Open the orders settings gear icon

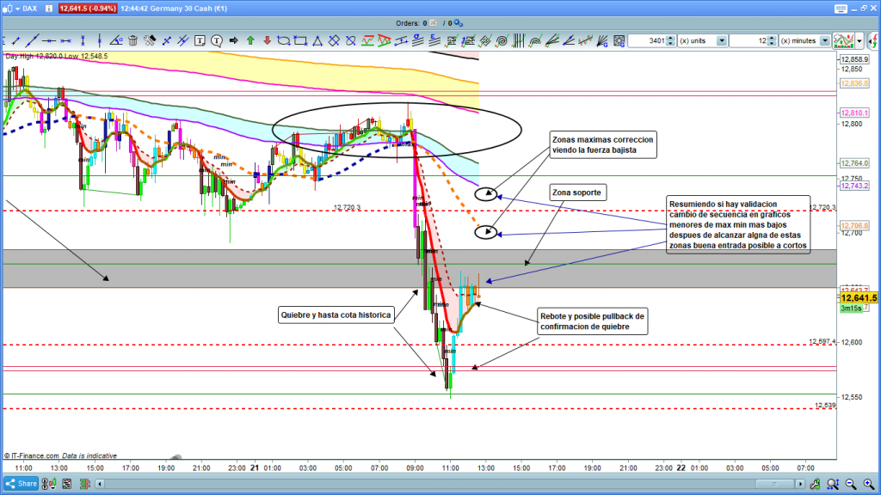coord(458,23)
